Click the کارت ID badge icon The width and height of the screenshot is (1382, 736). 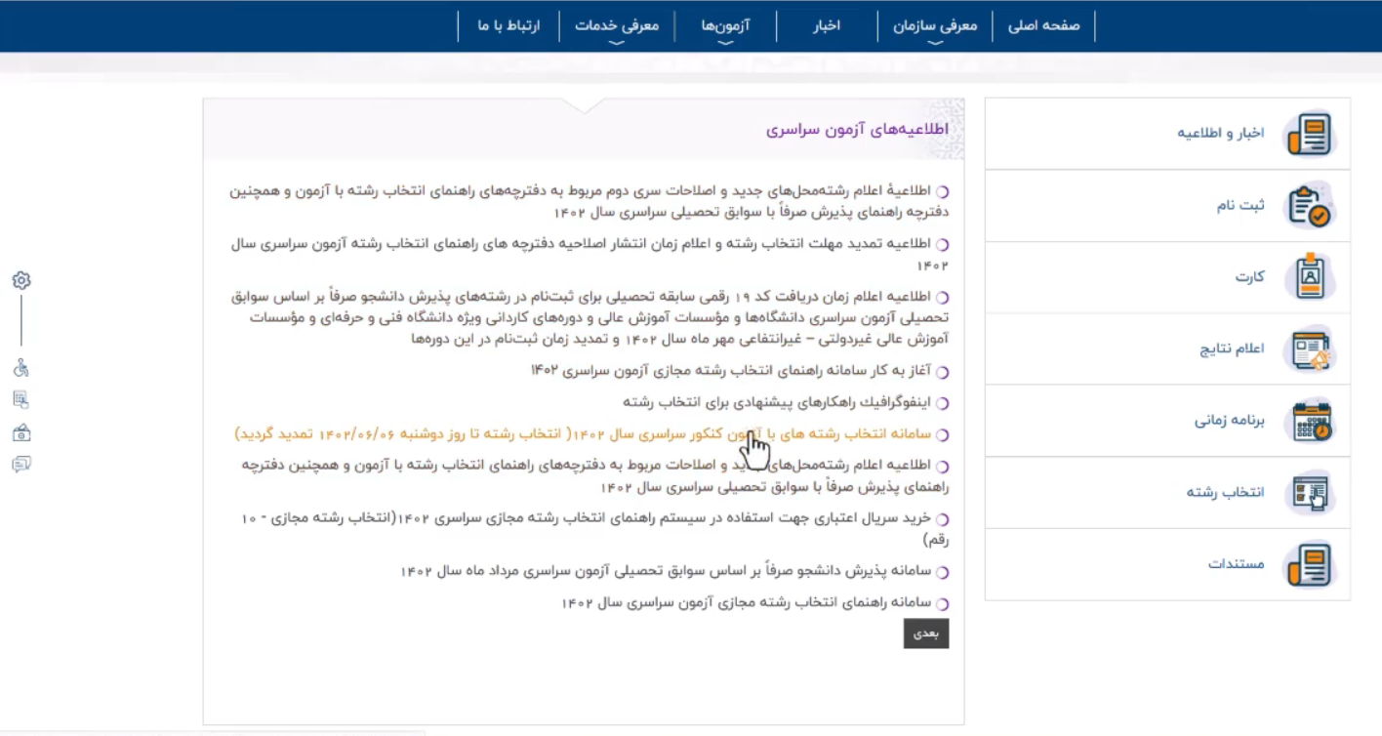(1309, 277)
